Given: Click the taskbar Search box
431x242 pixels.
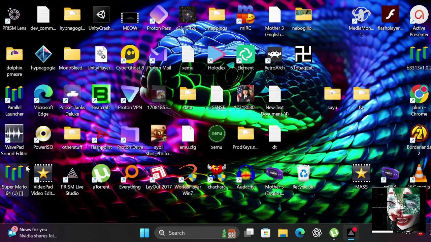Looking at the screenshot, I should pos(197,233).
